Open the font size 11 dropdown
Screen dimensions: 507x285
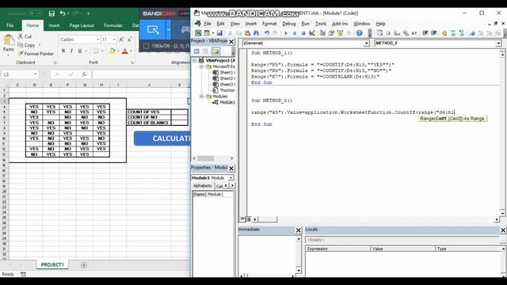point(114,40)
